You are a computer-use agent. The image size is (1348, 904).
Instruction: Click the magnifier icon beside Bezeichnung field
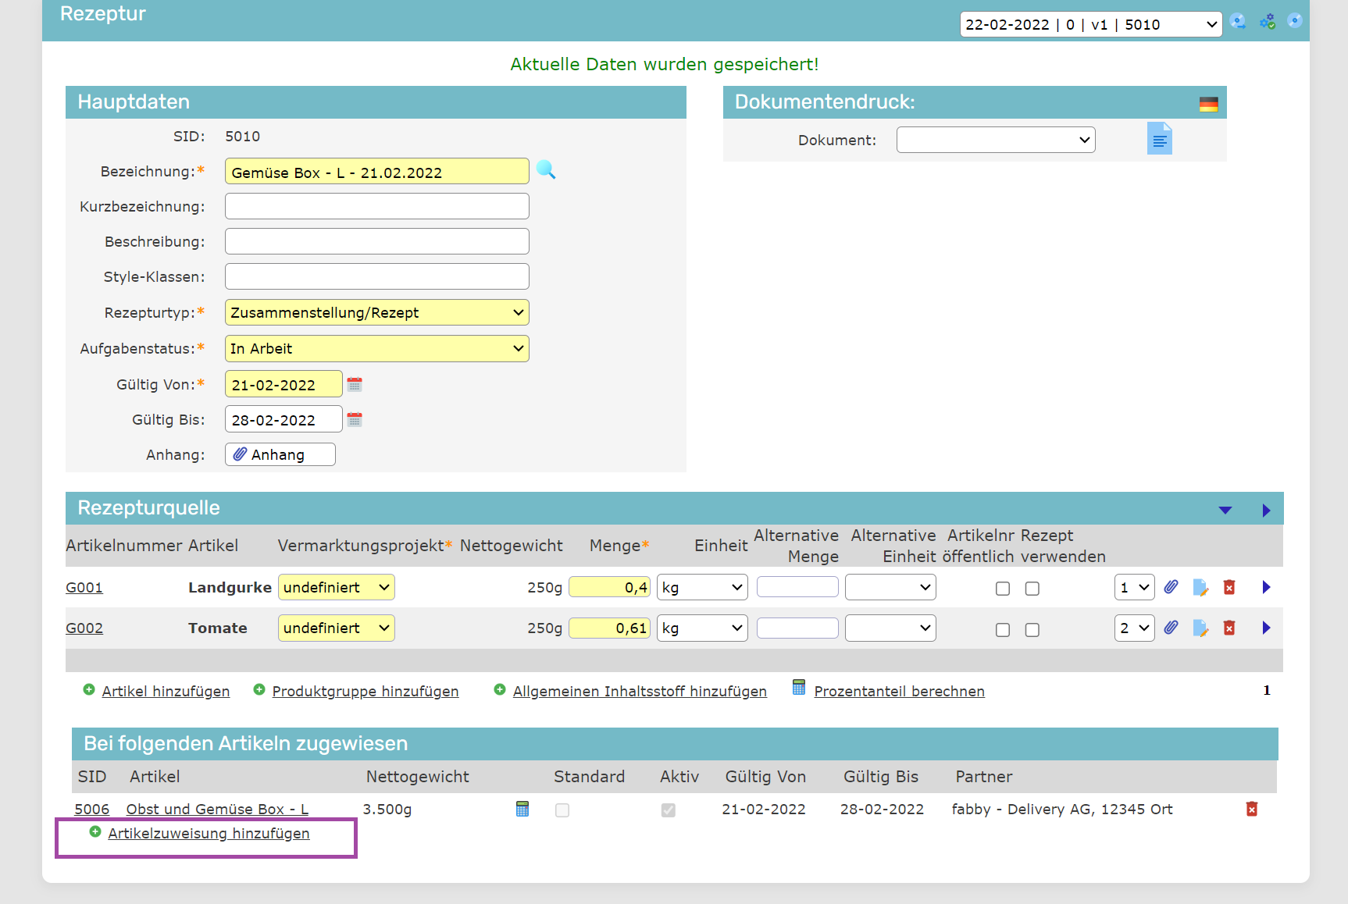tap(546, 170)
